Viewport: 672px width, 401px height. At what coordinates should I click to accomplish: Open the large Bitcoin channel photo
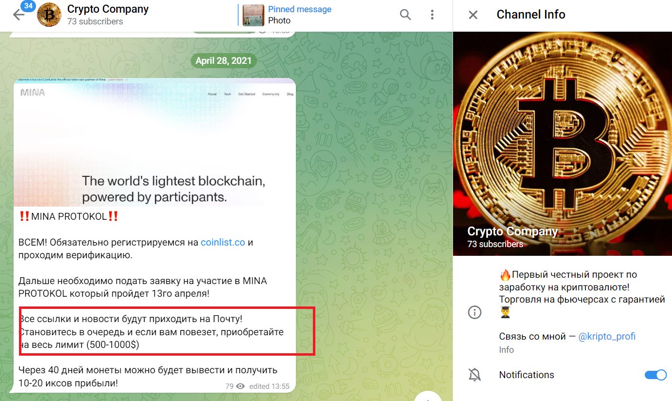pyautogui.click(x=563, y=144)
